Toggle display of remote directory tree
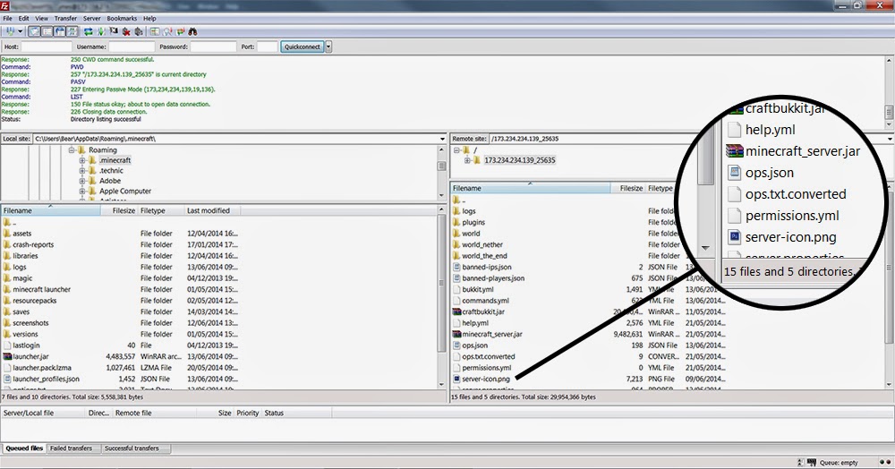 pyautogui.click(x=59, y=32)
